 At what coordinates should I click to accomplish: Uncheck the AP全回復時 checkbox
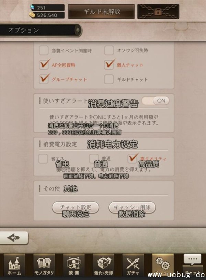(44, 65)
